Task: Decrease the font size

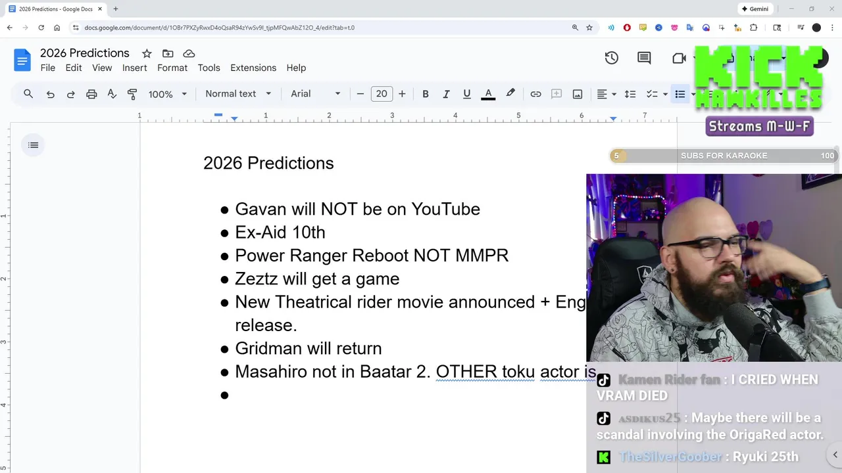Action: 360,94
